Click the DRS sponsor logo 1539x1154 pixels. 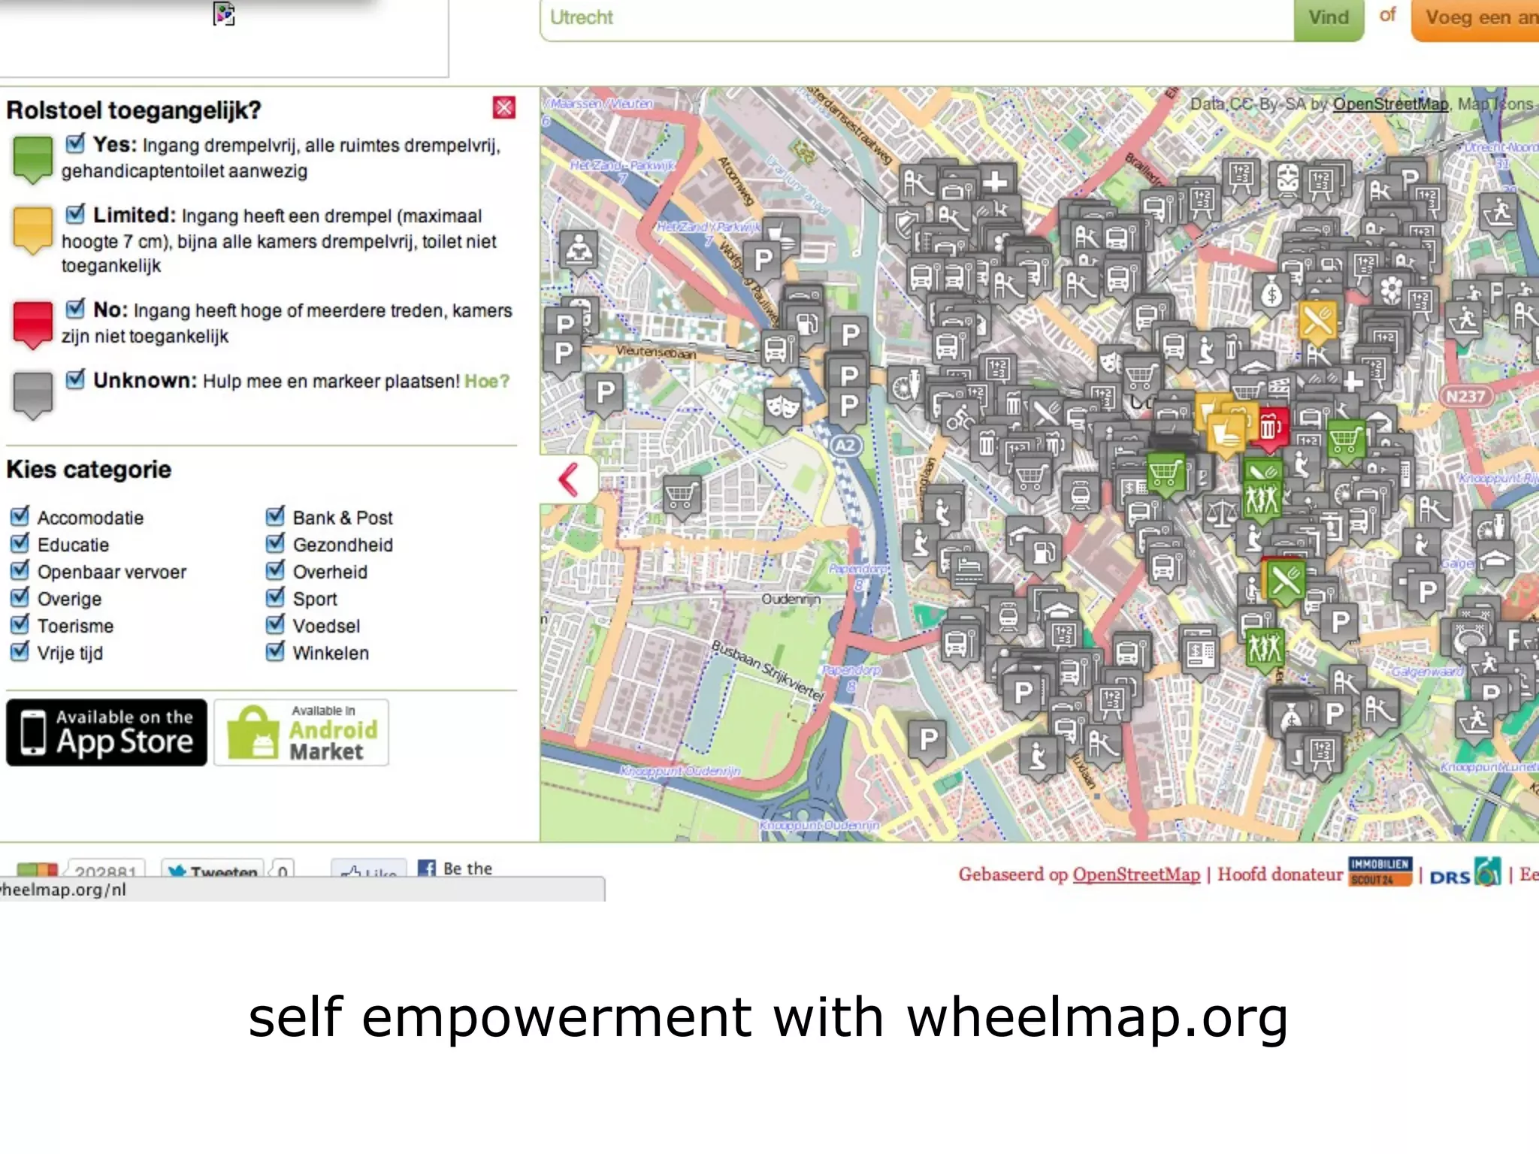(x=1465, y=873)
